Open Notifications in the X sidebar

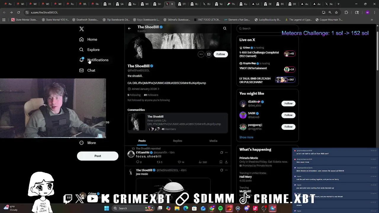coord(94,60)
